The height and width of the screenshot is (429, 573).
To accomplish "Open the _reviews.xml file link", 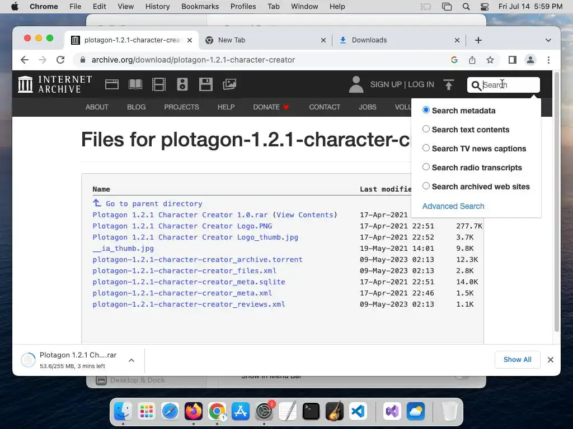I will pos(189,304).
